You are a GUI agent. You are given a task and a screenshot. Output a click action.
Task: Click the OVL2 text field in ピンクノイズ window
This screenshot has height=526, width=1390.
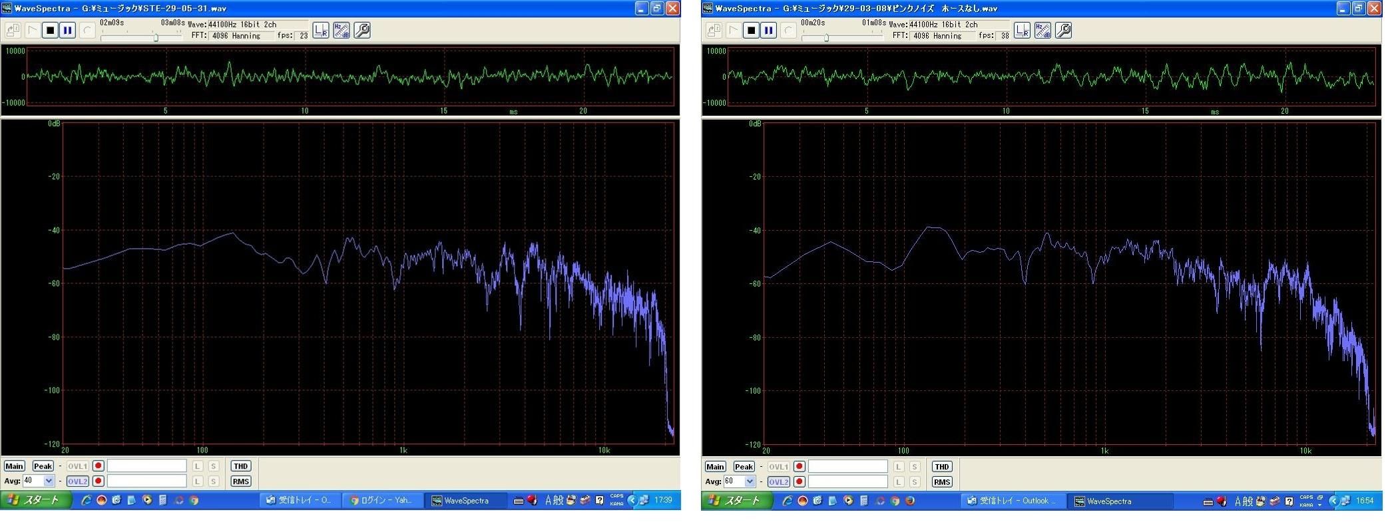click(847, 481)
